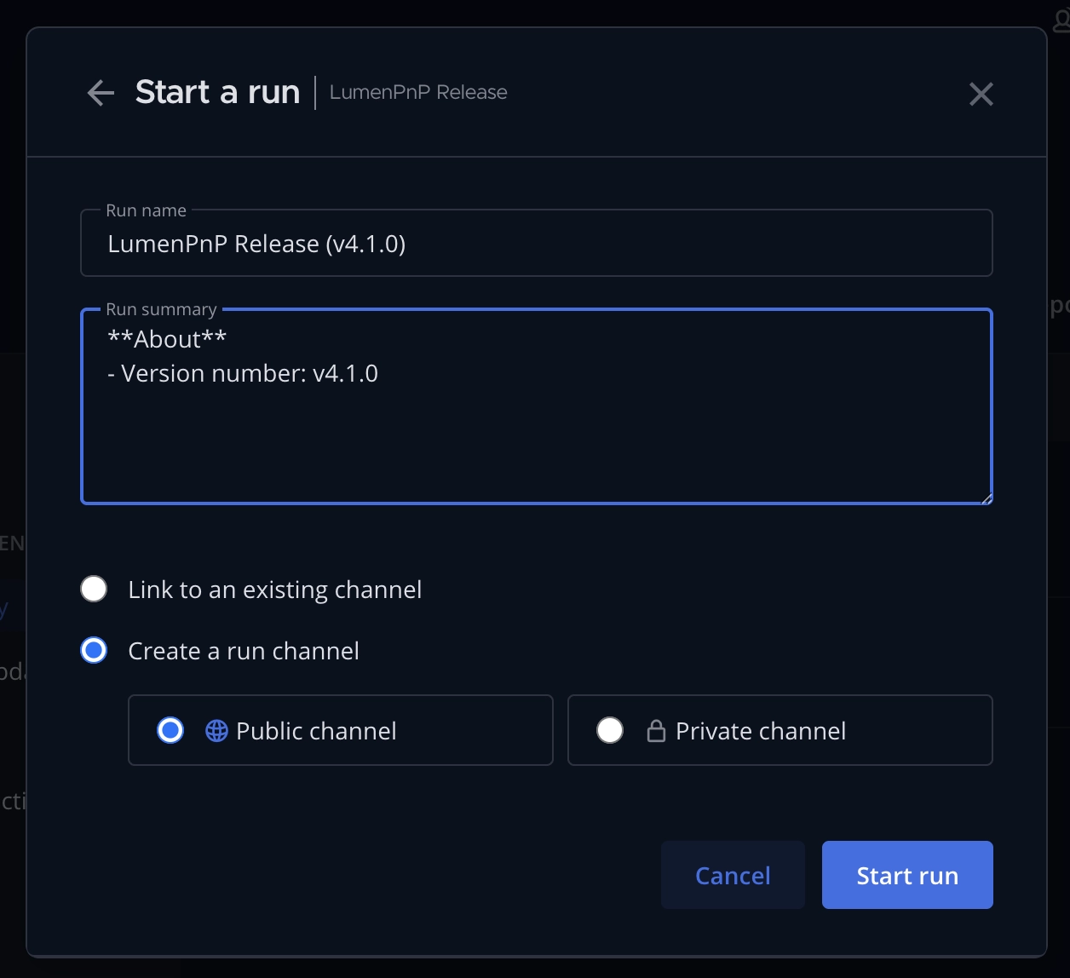Click the 'Public channel' label text
Image resolution: width=1070 pixels, height=978 pixels.
[316, 731]
